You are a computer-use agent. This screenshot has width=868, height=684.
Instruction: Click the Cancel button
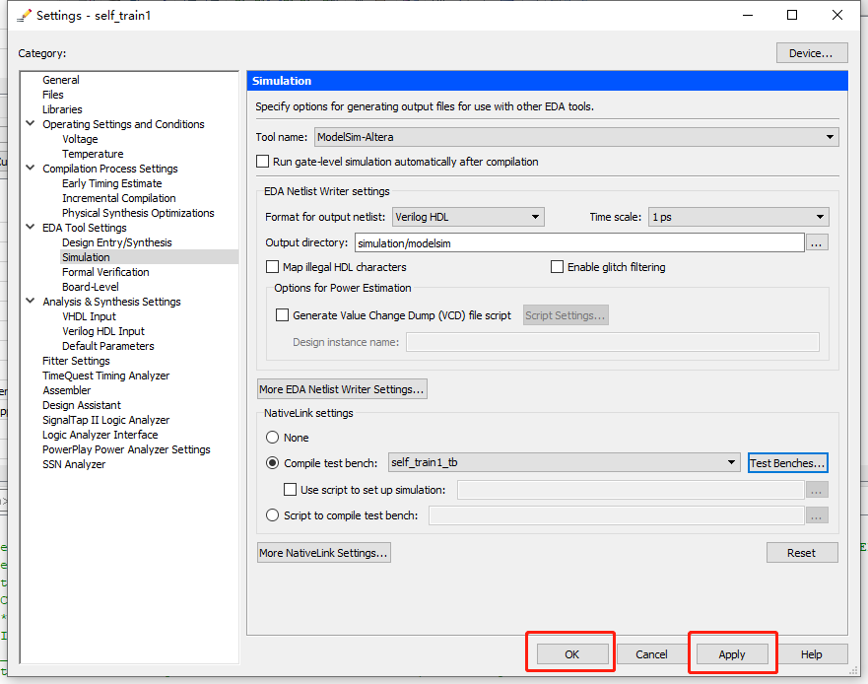651,654
